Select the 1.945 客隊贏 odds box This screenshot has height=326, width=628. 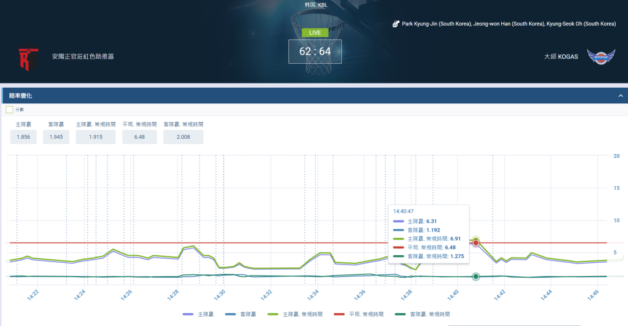[56, 137]
